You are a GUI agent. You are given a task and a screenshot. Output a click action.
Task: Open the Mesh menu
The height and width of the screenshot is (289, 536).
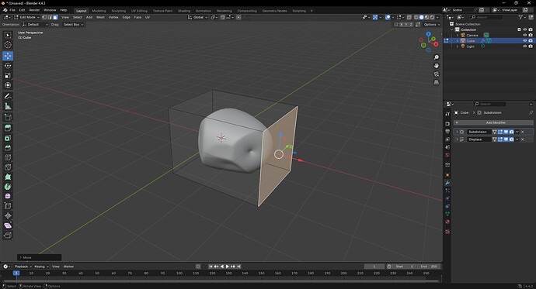100,17
